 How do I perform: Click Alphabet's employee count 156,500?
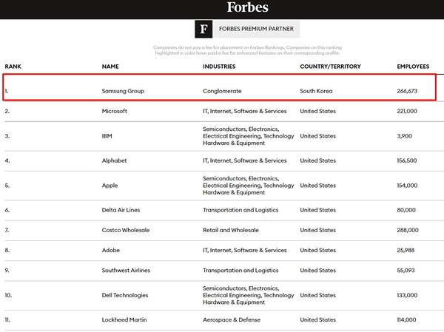coord(407,160)
